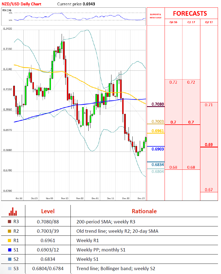The image size is (221, 274).
Task: Click the Current price 0.6943 text
Action: click(76, 4)
